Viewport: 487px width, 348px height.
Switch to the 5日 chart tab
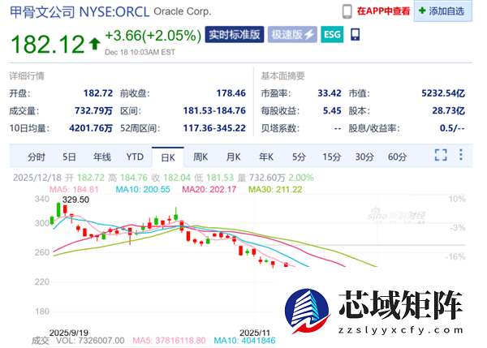point(69,156)
